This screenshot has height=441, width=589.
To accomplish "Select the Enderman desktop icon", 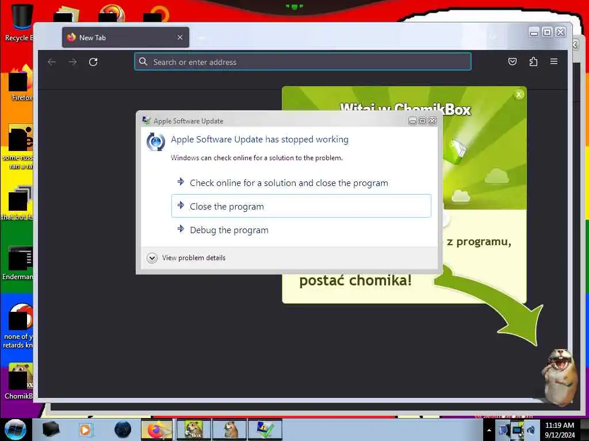I will pos(18,263).
